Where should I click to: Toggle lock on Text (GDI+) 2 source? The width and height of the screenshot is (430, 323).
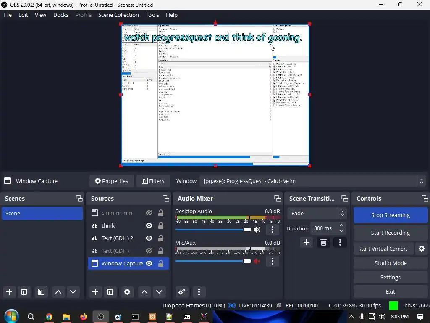(x=161, y=238)
